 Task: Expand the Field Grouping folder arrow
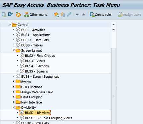14,97
